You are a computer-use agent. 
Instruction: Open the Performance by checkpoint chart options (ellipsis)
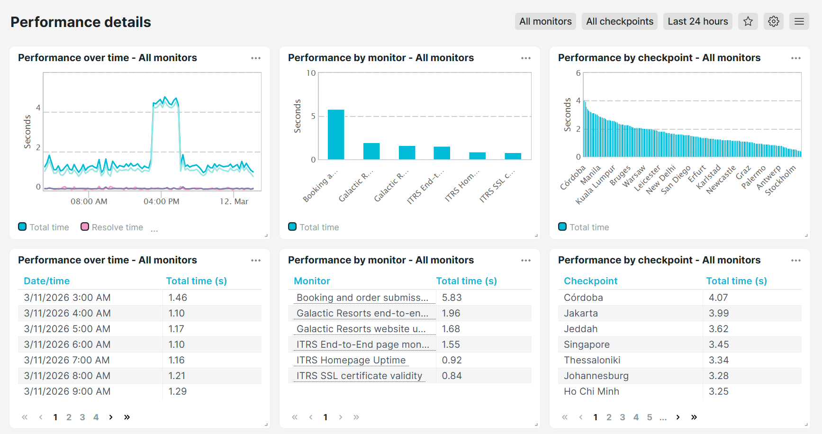[x=796, y=58]
